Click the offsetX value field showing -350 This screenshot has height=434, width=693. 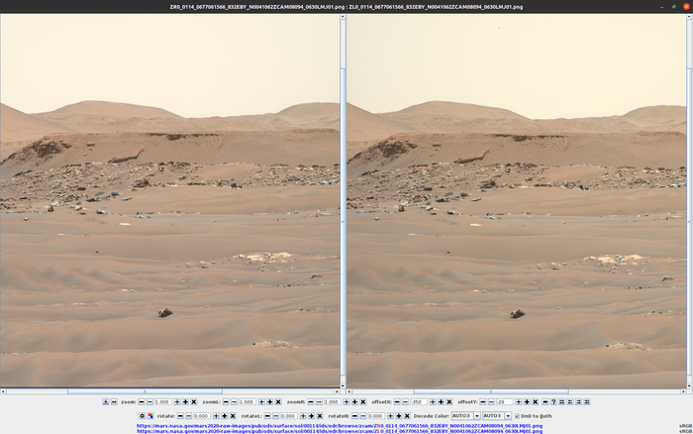tap(420, 402)
